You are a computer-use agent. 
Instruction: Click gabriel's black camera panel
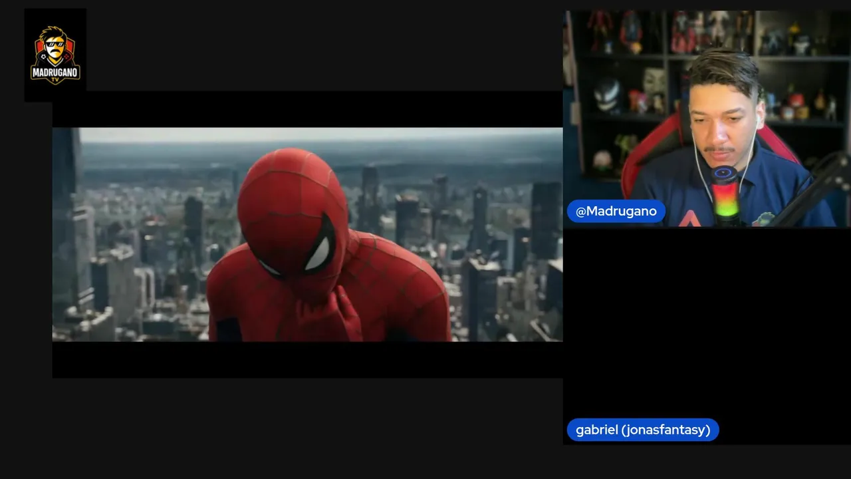[707, 336]
